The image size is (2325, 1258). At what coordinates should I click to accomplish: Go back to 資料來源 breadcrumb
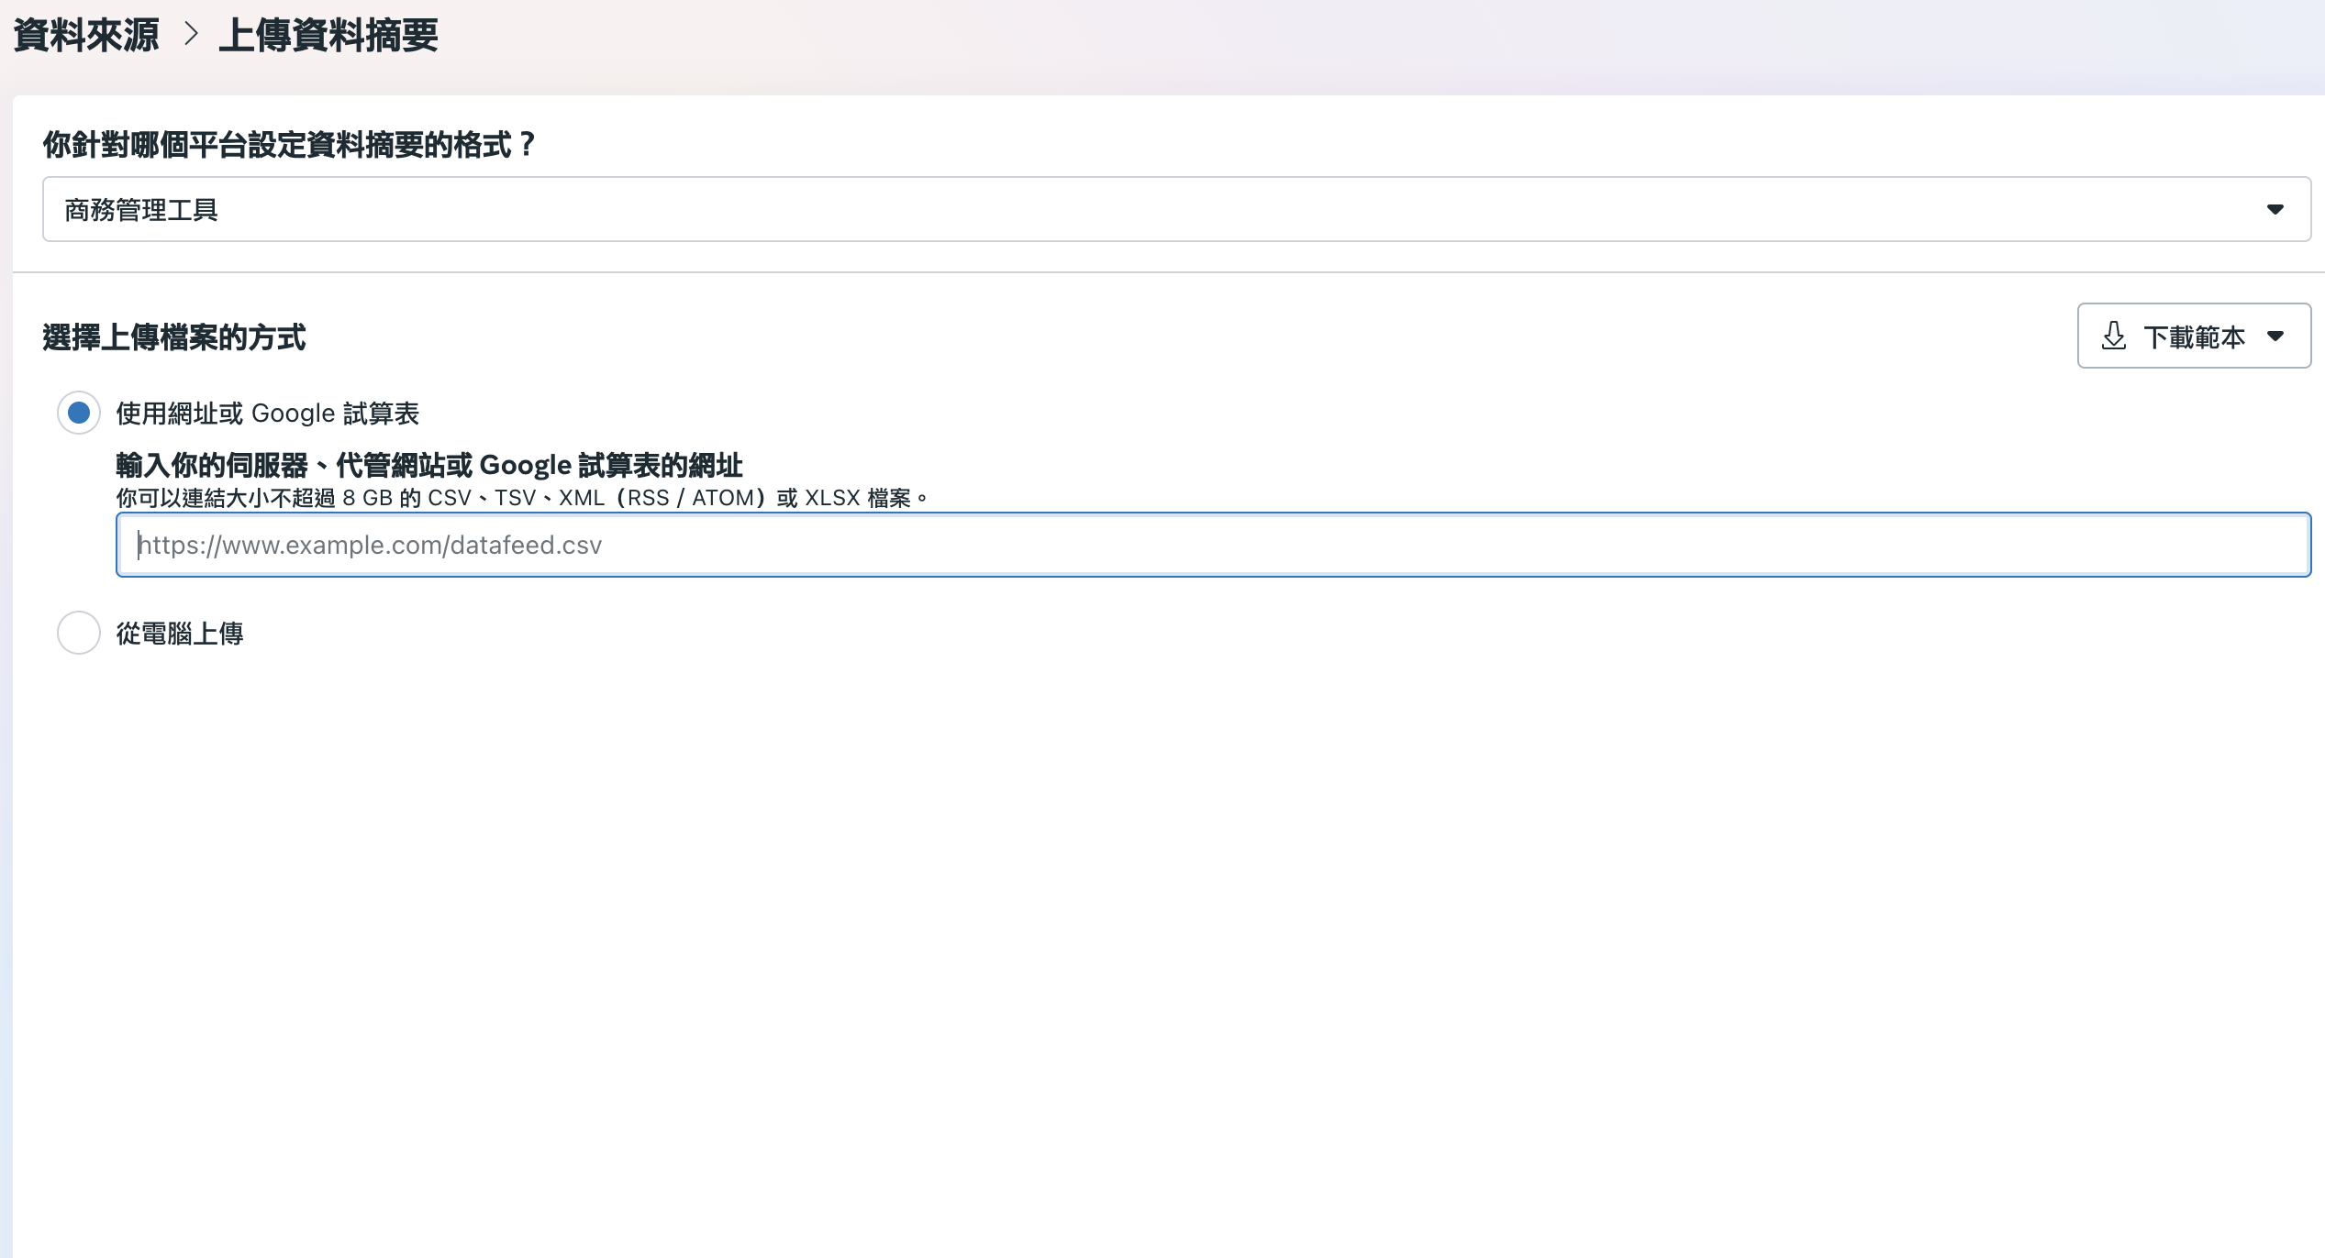click(x=86, y=36)
